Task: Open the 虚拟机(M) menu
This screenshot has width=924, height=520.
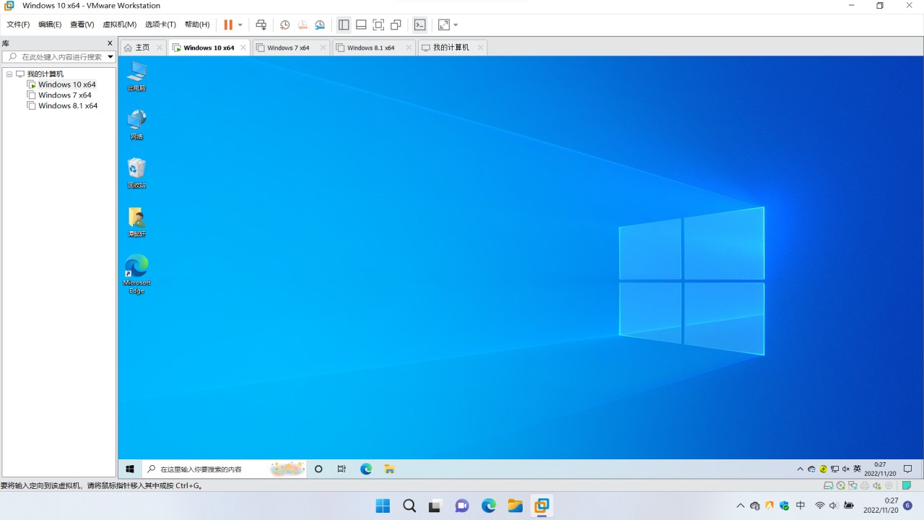Action: [x=119, y=25]
